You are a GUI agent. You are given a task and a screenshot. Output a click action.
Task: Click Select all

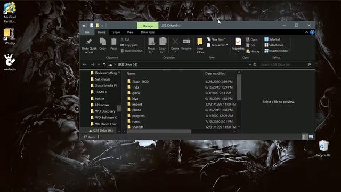272,39
